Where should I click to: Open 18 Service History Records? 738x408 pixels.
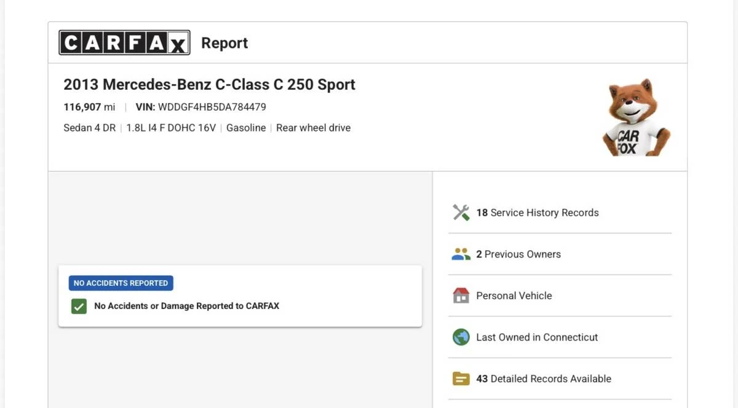pyautogui.click(x=560, y=213)
